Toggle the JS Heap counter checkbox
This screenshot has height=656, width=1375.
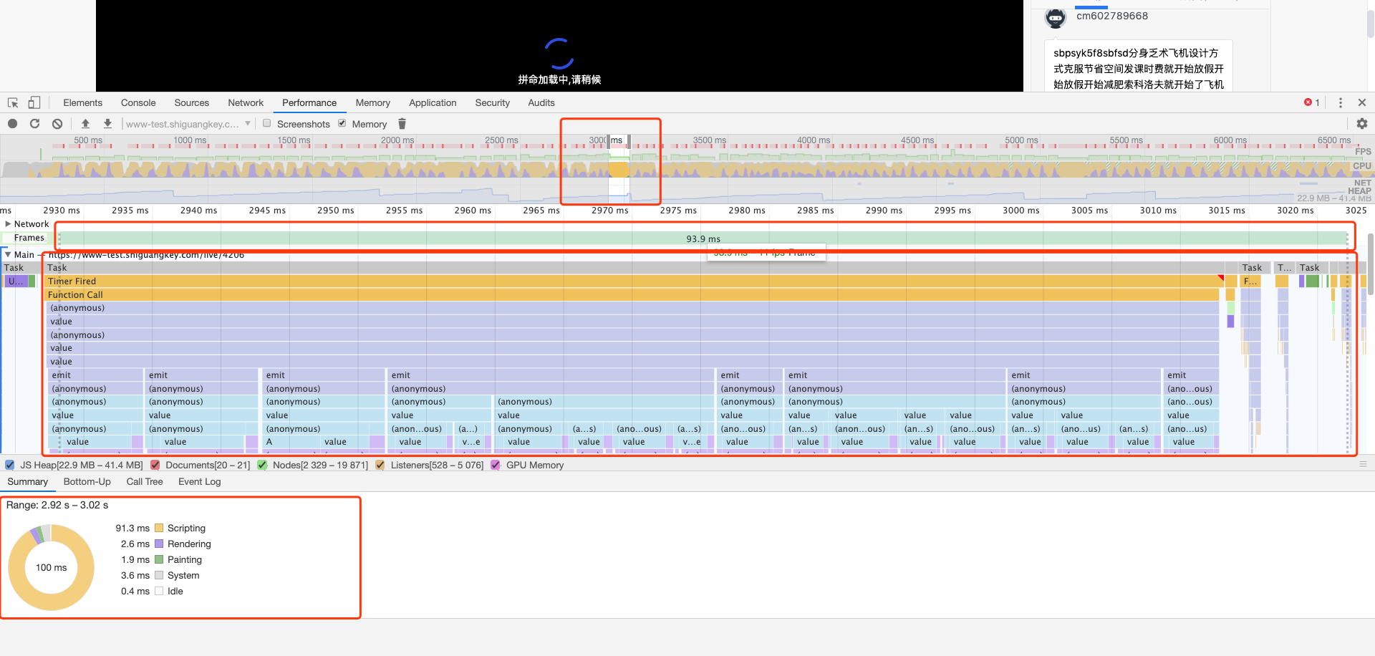pyautogui.click(x=10, y=465)
